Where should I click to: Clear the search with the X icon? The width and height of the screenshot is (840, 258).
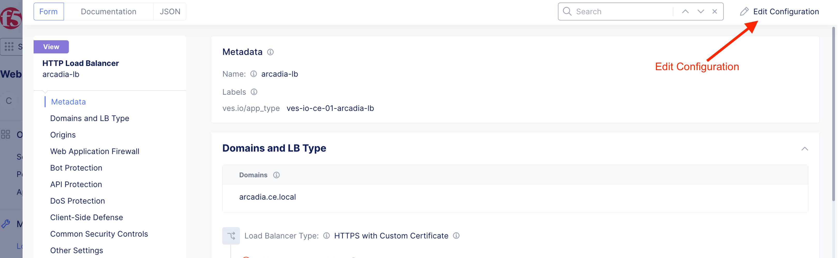coord(715,12)
